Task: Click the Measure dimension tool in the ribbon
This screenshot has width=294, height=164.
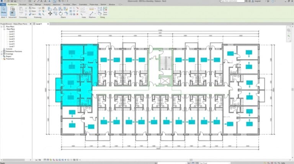Action: coord(91,9)
